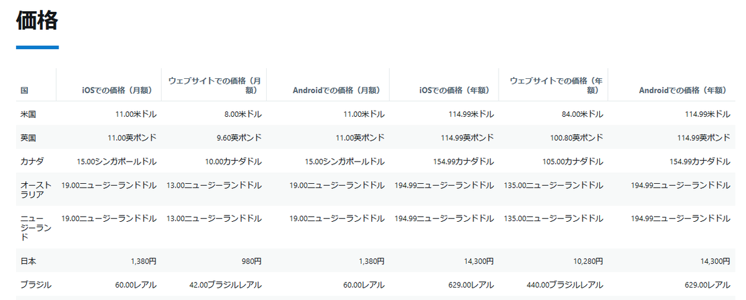Viewport: 746px width, 300px height.
Task: Click ブラジル iOS yearly price 629.00レアル
Action: pos(472,285)
